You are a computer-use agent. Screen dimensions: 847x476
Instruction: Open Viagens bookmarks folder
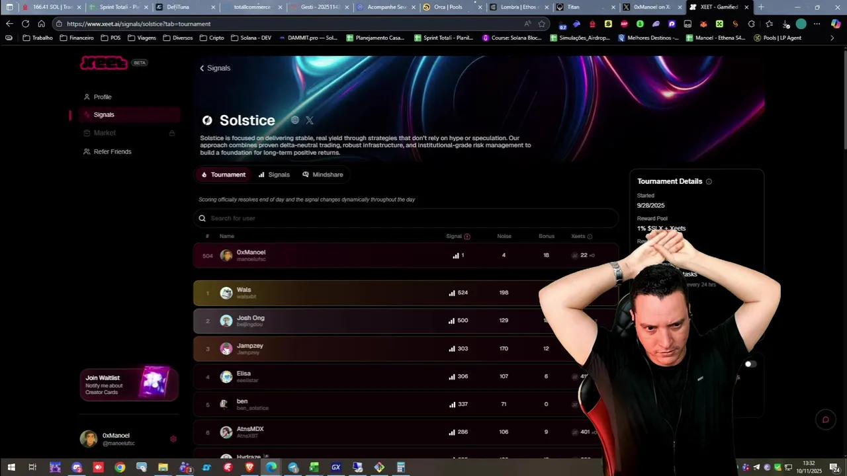142,38
